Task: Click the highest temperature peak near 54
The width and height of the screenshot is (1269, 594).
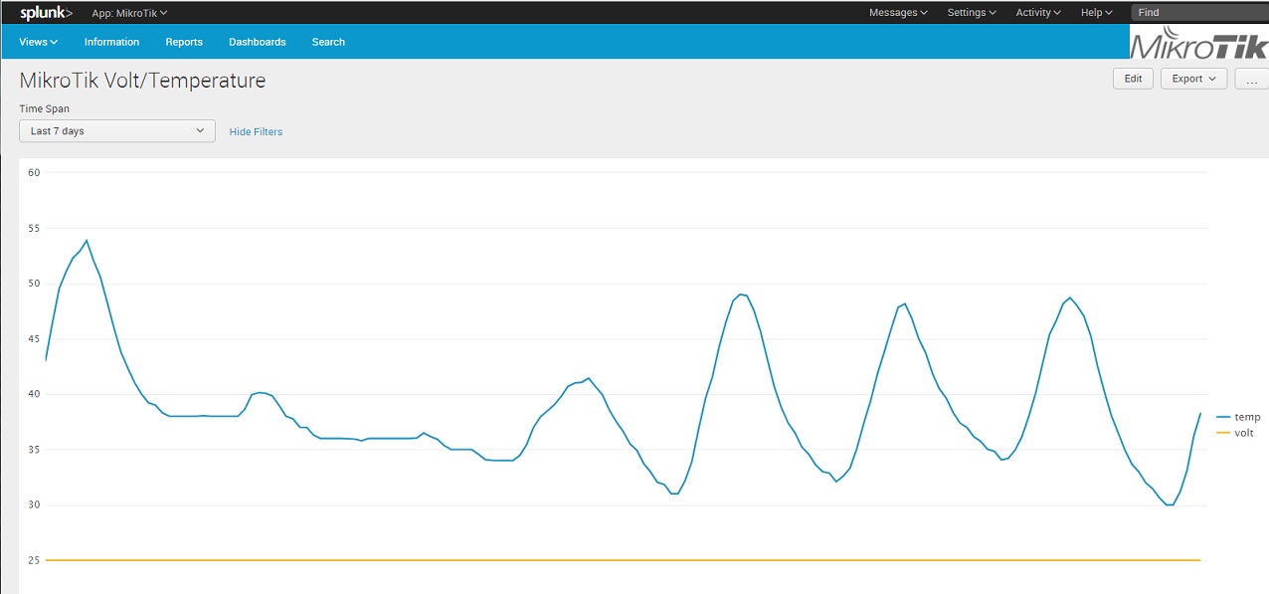Action: click(87, 240)
